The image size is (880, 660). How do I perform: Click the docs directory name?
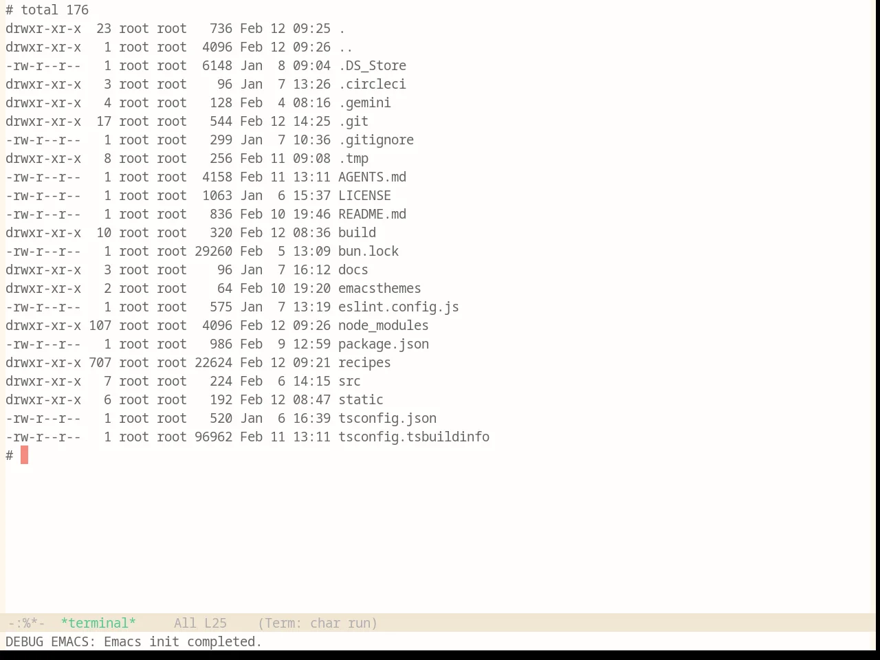[353, 270]
